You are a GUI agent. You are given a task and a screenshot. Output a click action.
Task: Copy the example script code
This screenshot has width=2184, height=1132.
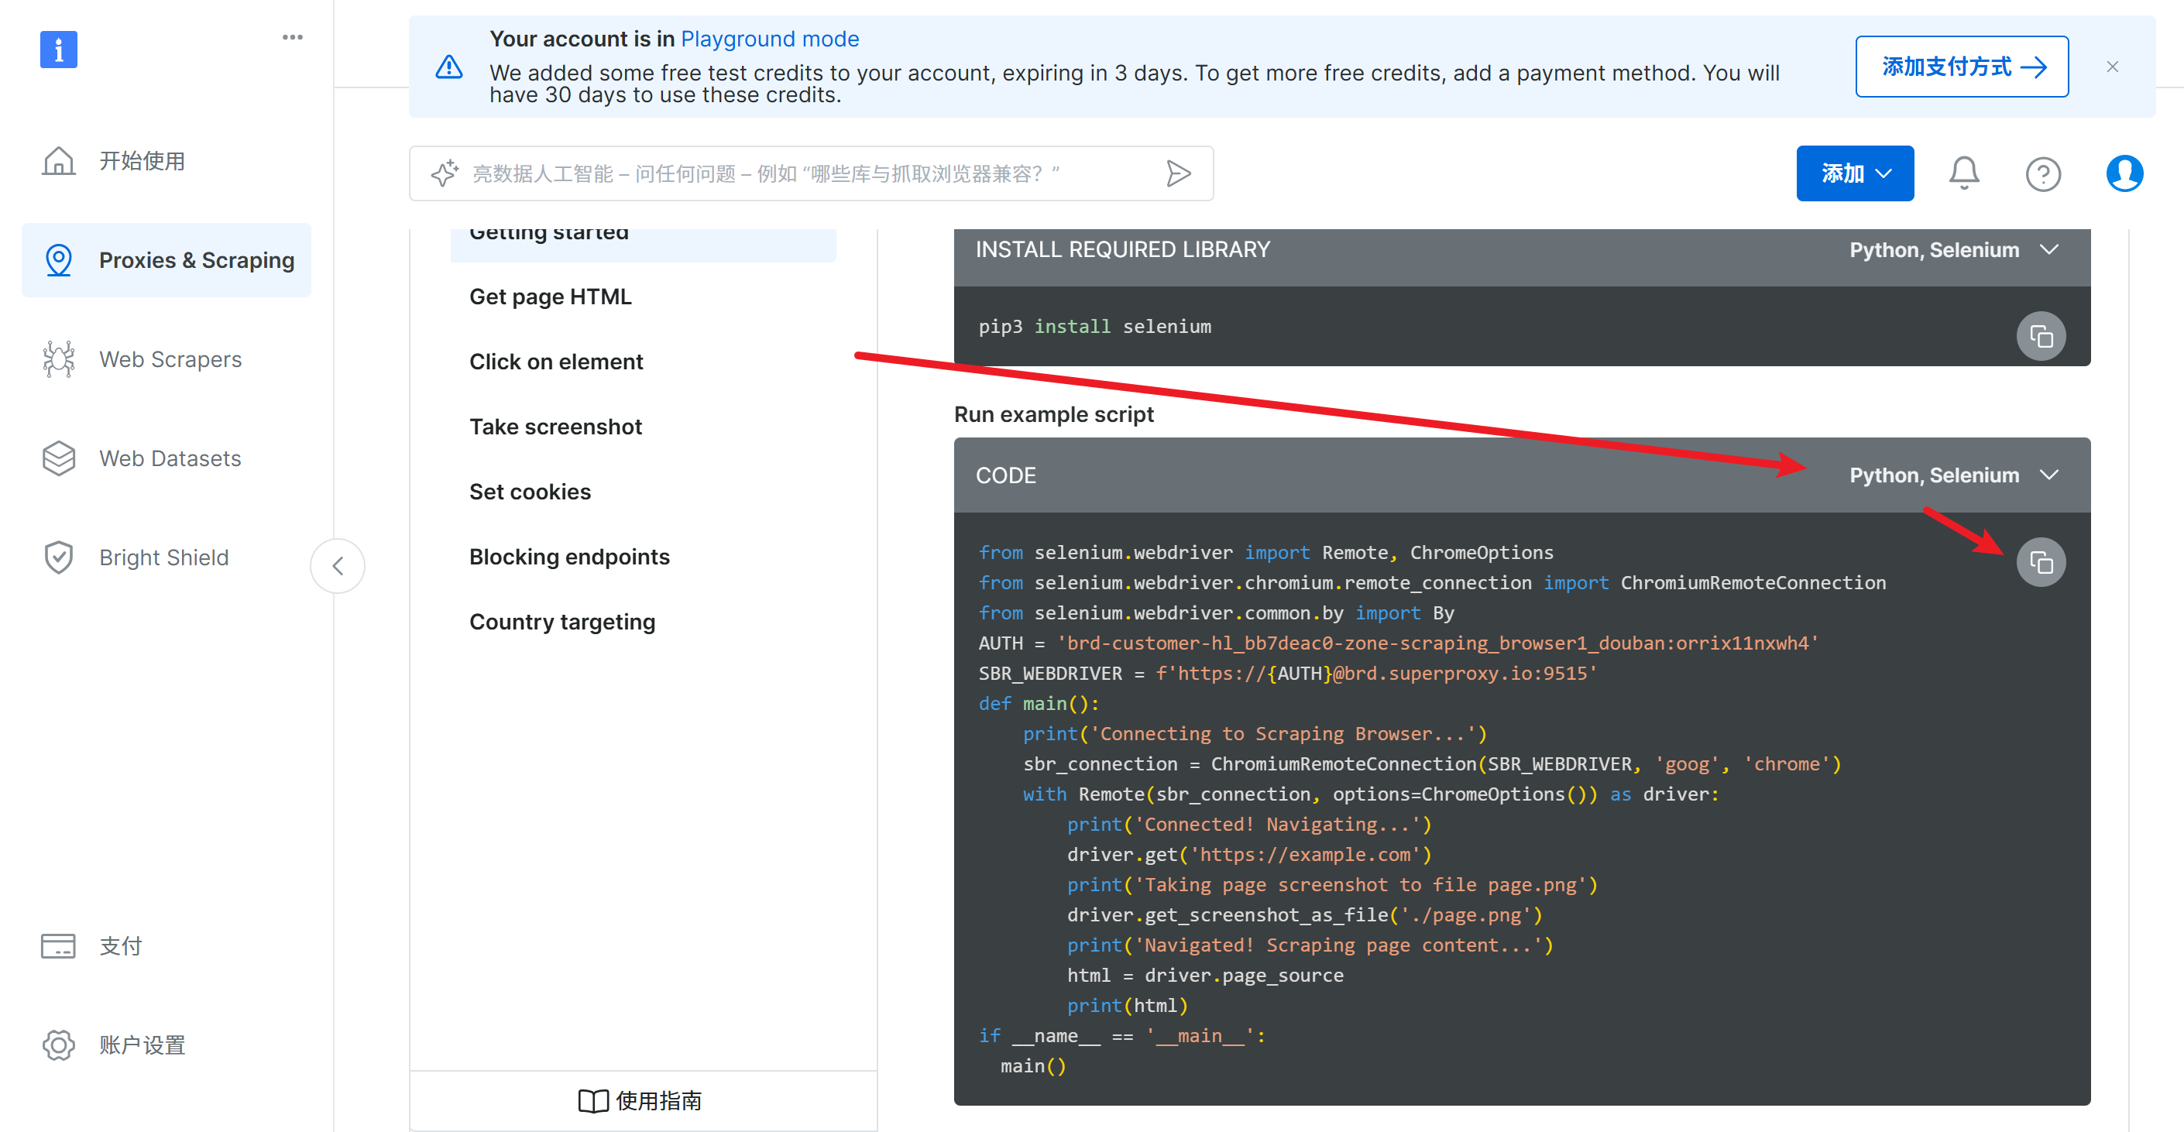click(x=2040, y=563)
